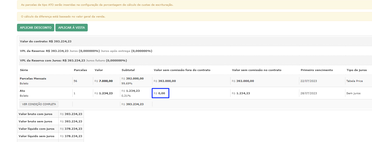Viewport: 372px width, 142px height.
Task: Click the R$ 393.234,23 subtotal total
Action: click(x=133, y=104)
